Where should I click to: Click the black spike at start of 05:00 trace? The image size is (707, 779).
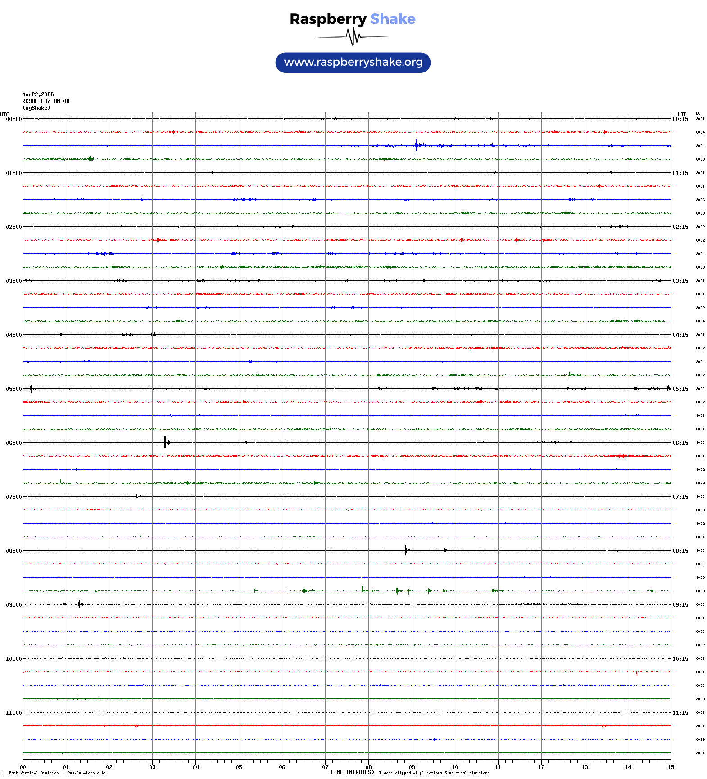pos(31,388)
